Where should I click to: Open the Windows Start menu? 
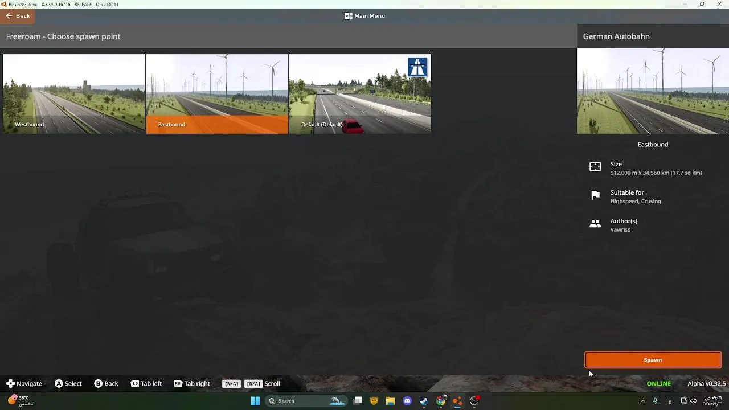255,401
